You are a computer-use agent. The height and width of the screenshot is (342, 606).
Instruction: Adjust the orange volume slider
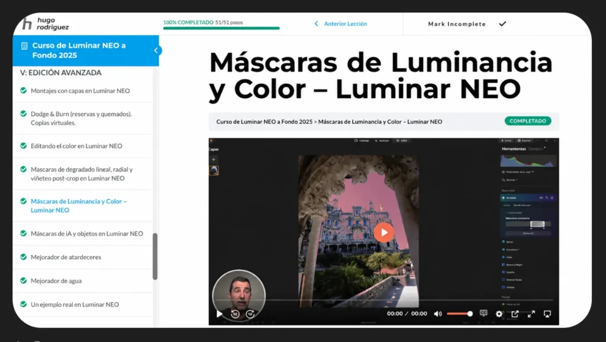tap(459, 314)
